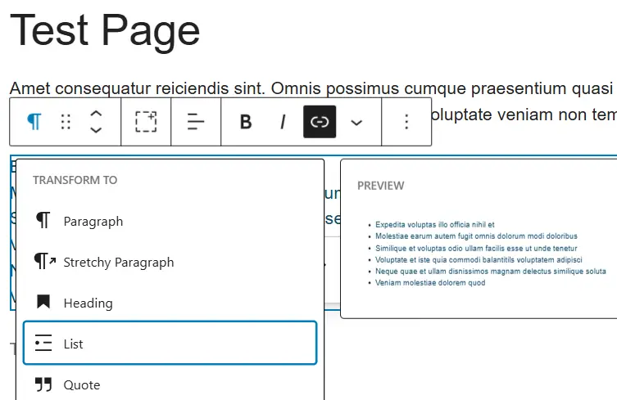This screenshot has width=617, height=400.
Task: Click the bulleted list in Preview panel
Action: pos(488,254)
